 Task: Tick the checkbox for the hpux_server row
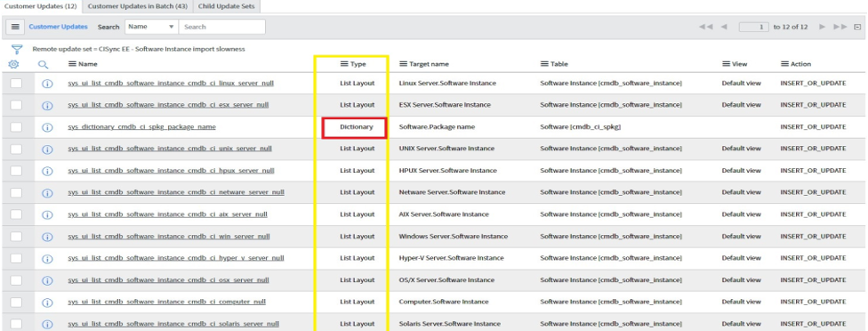tap(16, 171)
